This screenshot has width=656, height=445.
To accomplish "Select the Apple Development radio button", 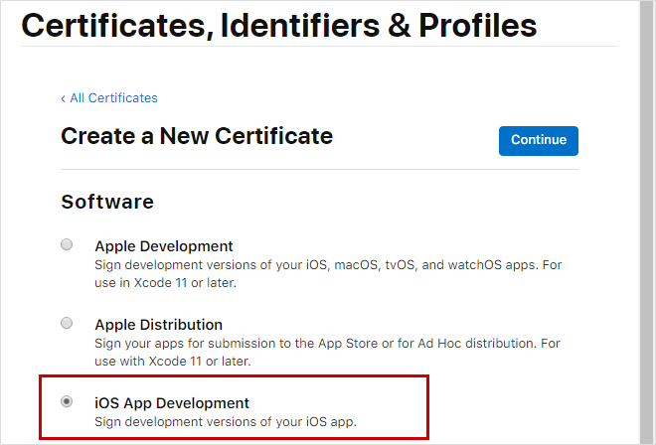I will [67, 244].
